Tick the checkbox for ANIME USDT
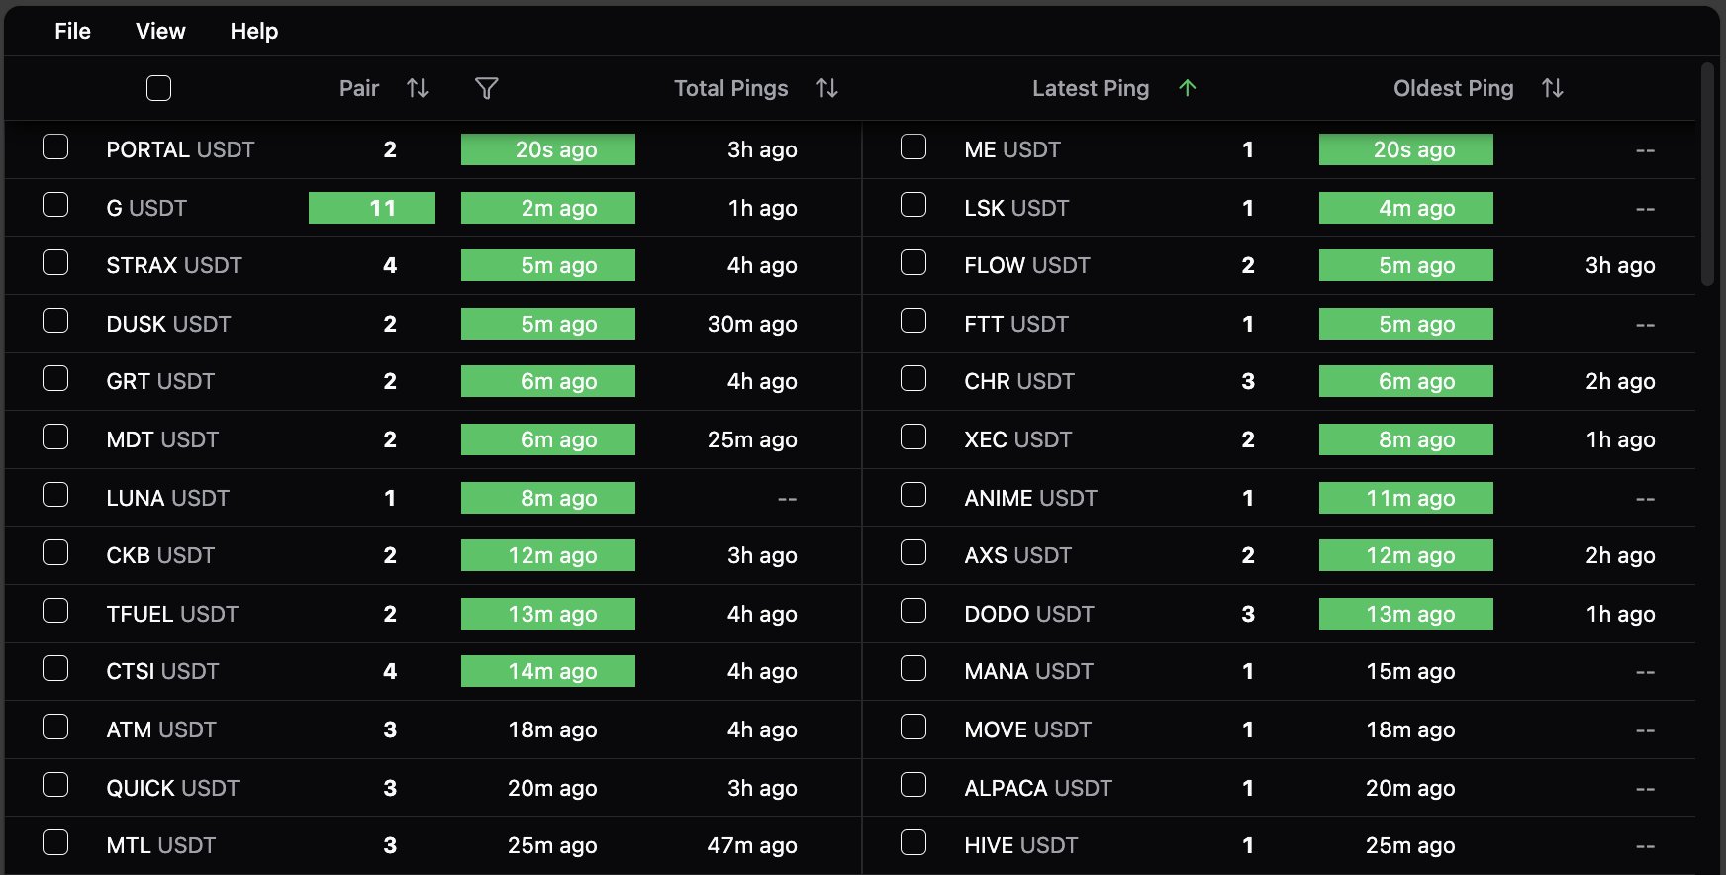1726x875 pixels. point(913,495)
